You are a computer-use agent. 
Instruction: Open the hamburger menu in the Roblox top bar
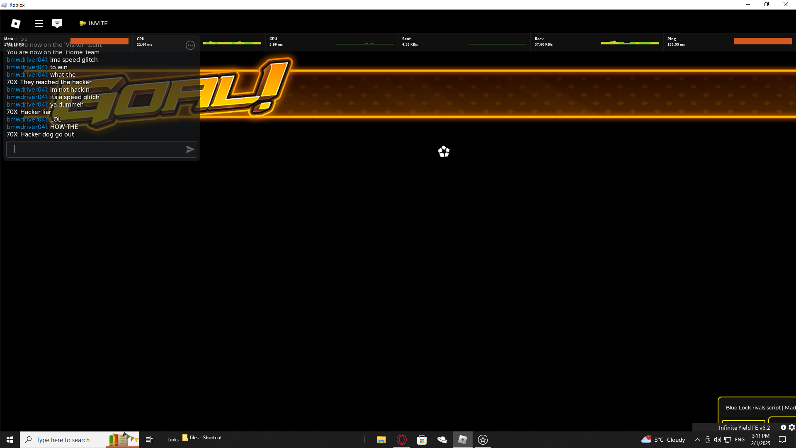click(39, 24)
